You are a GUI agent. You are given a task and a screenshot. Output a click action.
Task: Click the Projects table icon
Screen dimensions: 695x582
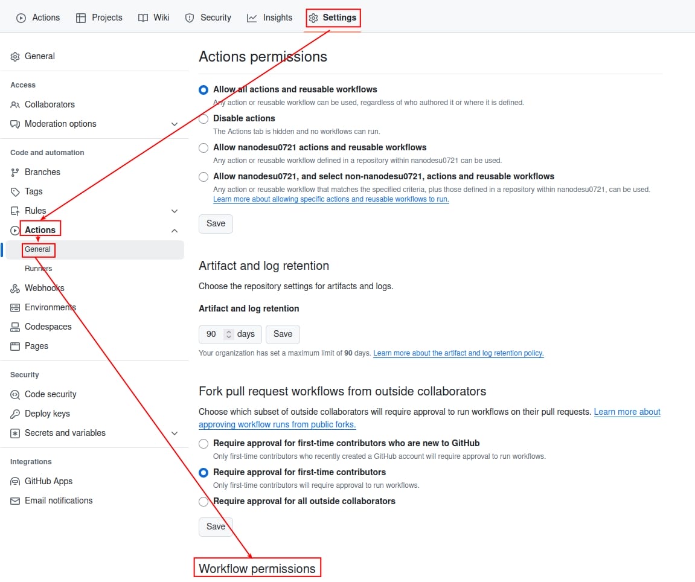tap(81, 18)
